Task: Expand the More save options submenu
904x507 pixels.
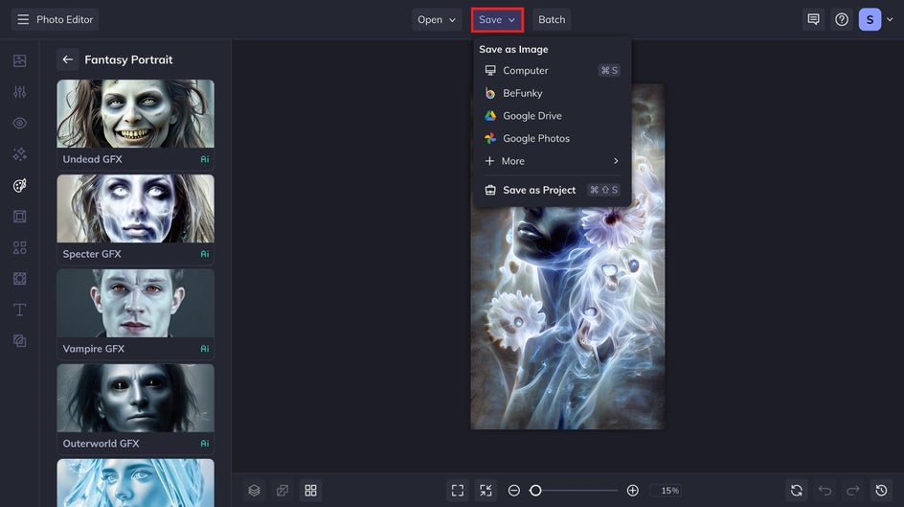Action: pyautogui.click(x=552, y=161)
